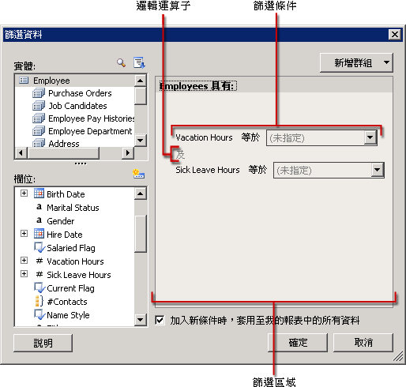Click Sick Leave Hours in the filter condition
406x387 pixels.
point(208,170)
